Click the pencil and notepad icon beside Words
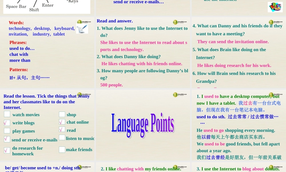The width and height of the screenshot is (286, 172). 82,29
